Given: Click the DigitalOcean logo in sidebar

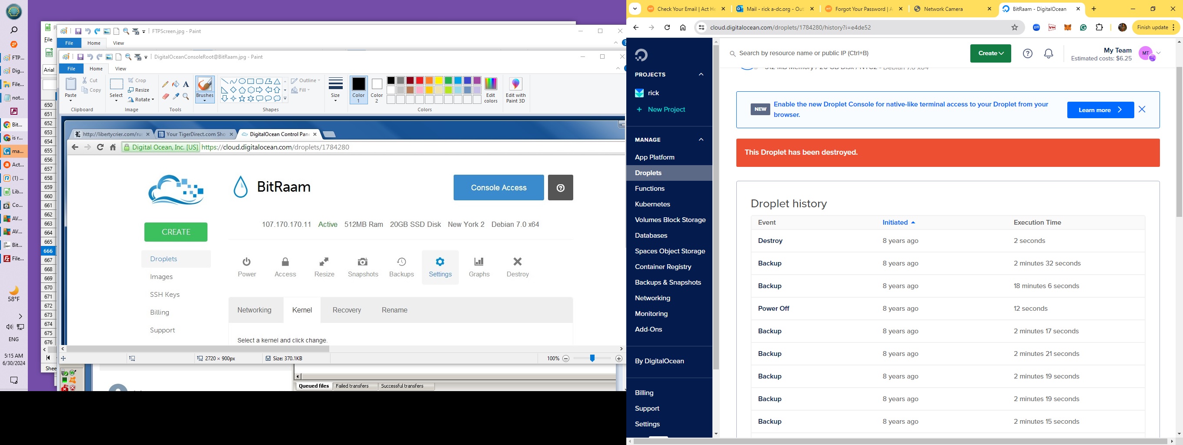Looking at the screenshot, I should pos(641,55).
